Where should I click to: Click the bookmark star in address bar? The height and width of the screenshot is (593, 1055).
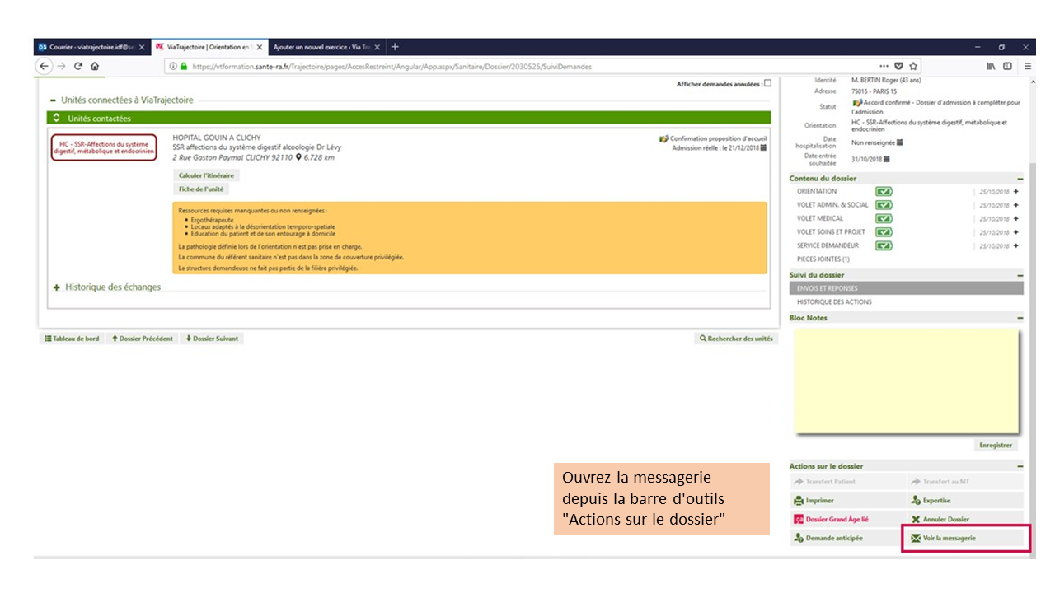coord(913,66)
